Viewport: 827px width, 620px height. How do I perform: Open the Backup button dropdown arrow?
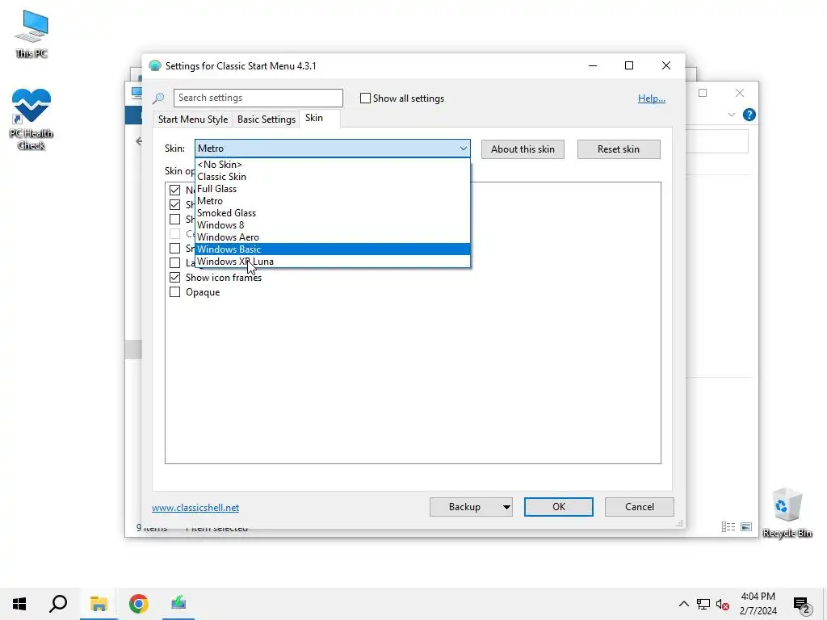coord(506,507)
